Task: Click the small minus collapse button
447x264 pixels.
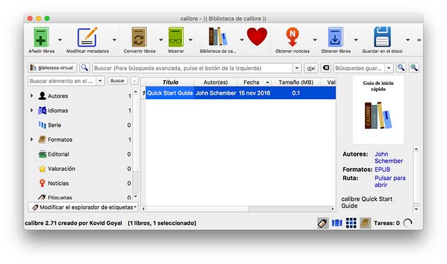Action: click(134, 81)
